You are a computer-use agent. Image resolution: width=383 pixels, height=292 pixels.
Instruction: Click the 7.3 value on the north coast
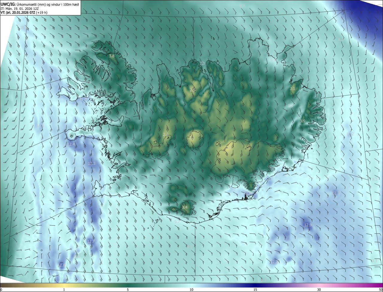pyautogui.click(x=203, y=64)
